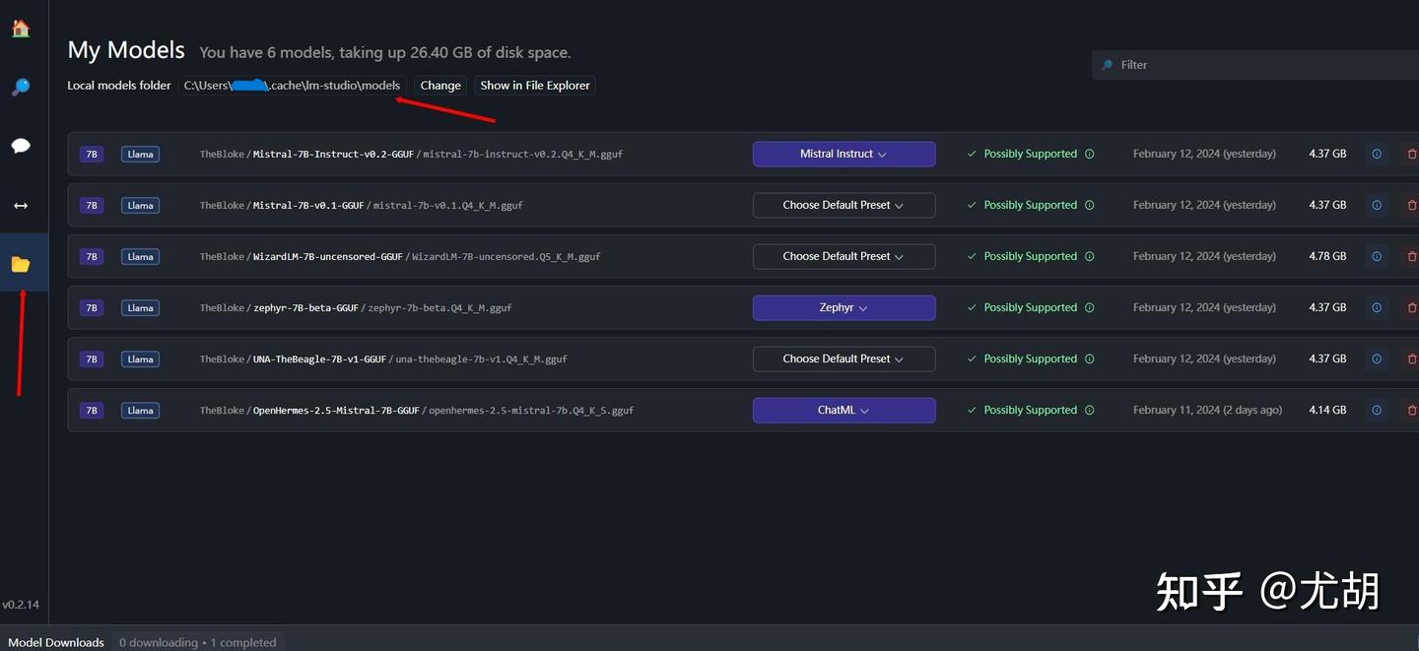Show info for WizardLM-7B-uncensored model

pyautogui.click(x=1377, y=256)
